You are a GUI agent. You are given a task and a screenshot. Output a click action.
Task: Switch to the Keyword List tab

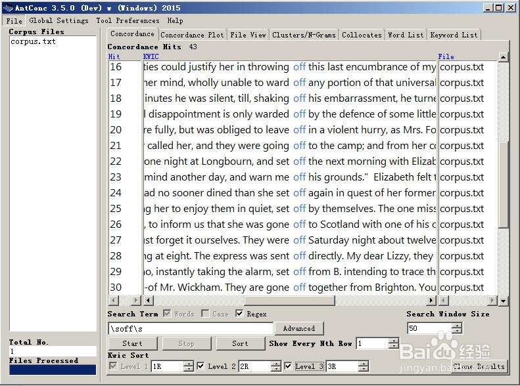click(x=454, y=35)
